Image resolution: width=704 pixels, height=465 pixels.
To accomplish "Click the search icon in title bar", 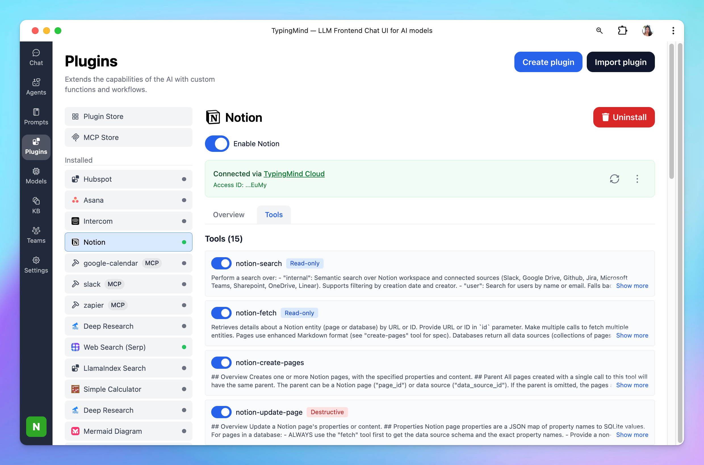I will coord(599,31).
